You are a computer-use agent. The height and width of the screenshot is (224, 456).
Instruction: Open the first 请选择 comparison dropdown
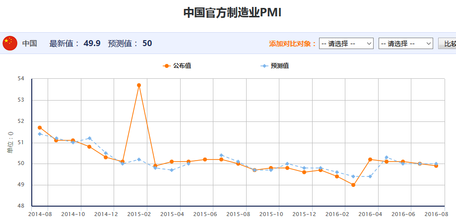pyautogui.click(x=346, y=44)
